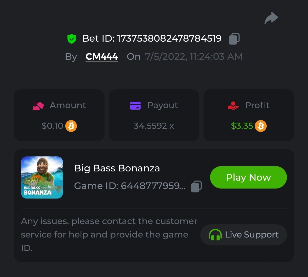Screen dimensions: 308x277
Task: Copy the Bet ID
Action: click(x=234, y=39)
